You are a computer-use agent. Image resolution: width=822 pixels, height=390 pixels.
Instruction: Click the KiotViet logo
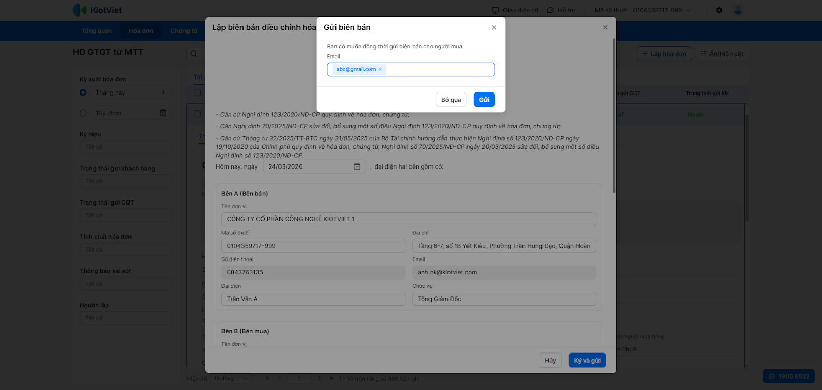[x=98, y=10]
